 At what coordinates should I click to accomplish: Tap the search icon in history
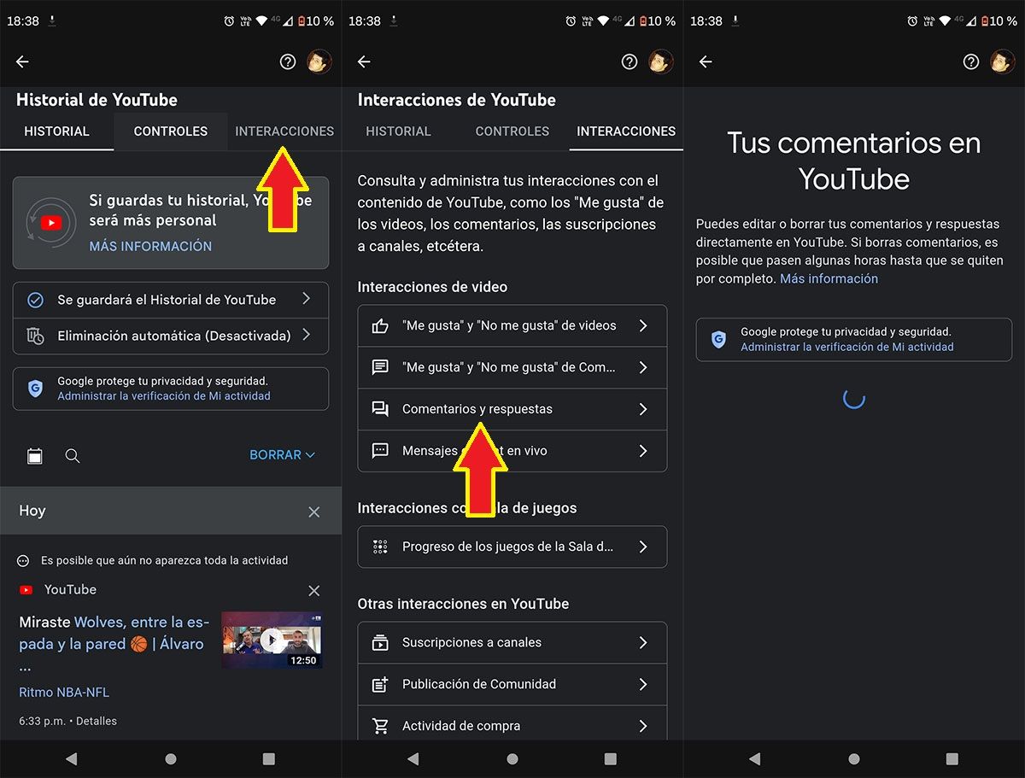coord(73,456)
